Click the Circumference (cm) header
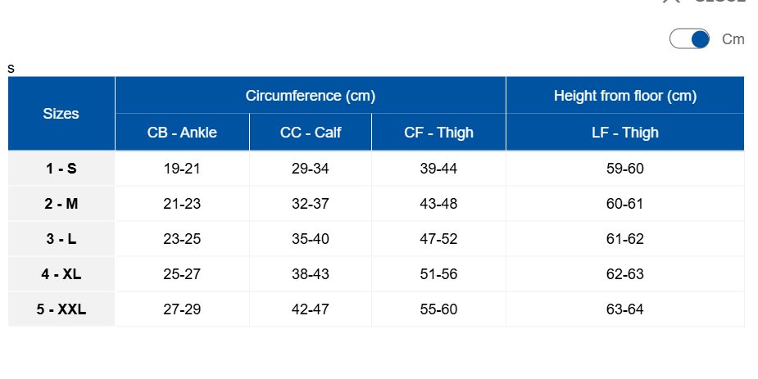The image size is (758, 379). pyautogui.click(x=311, y=95)
